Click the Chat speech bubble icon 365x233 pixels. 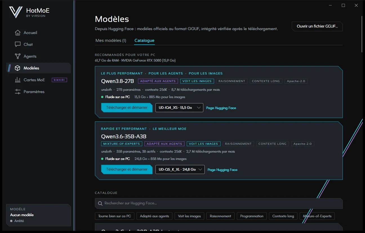click(18, 44)
